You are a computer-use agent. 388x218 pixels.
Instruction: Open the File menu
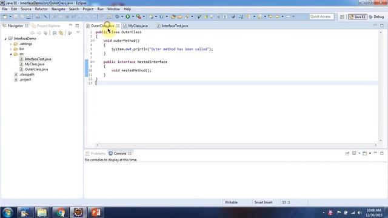point(5,9)
